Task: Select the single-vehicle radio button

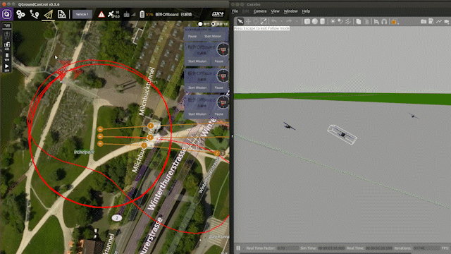Action: (x=200, y=24)
